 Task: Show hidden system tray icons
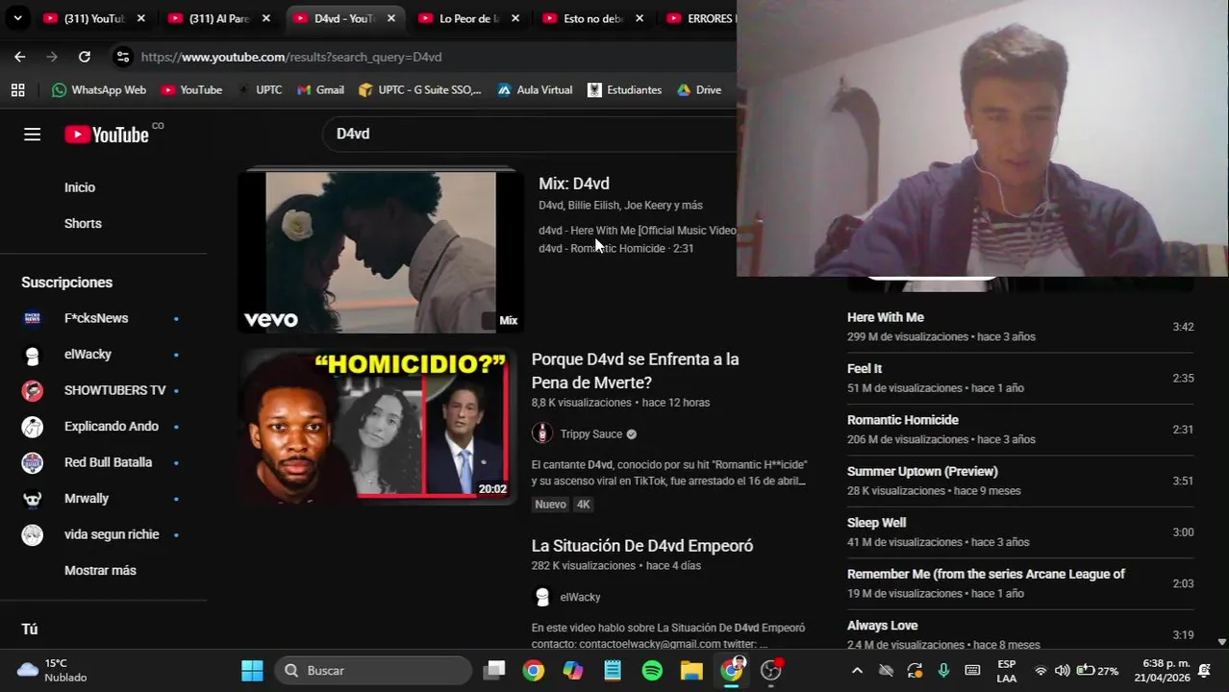pos(857,671)
